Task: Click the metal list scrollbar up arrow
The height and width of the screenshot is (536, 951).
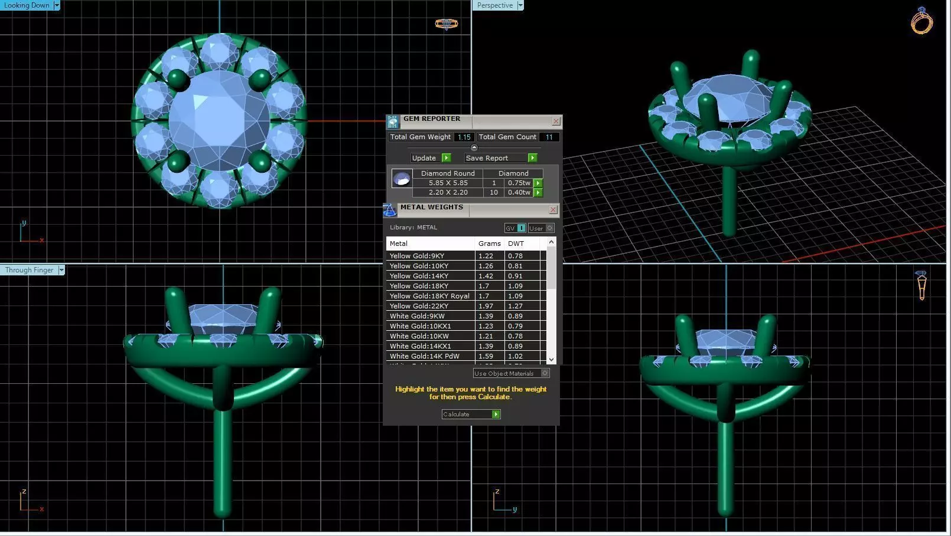Action: pyautogui.click(x=551, y=242)
